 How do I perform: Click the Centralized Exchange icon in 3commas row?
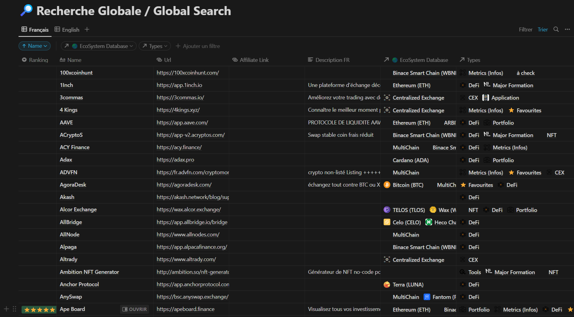click(387, 98)
